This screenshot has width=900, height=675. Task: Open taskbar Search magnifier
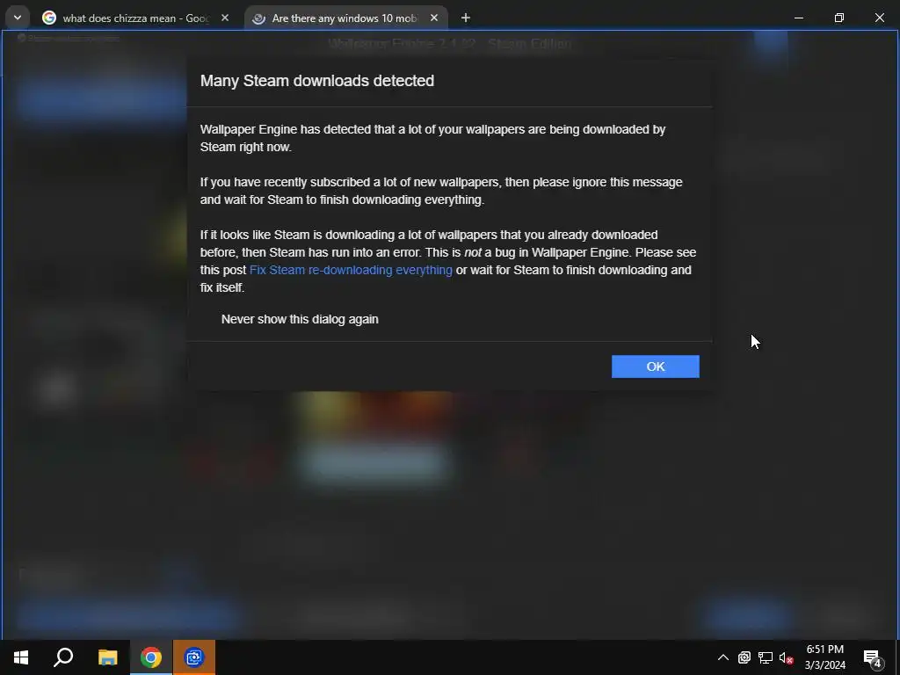(63, 657)
